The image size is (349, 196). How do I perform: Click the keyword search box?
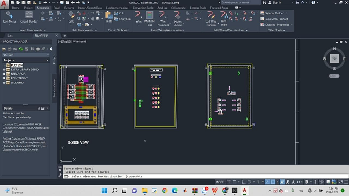click(x=241, y=3)
